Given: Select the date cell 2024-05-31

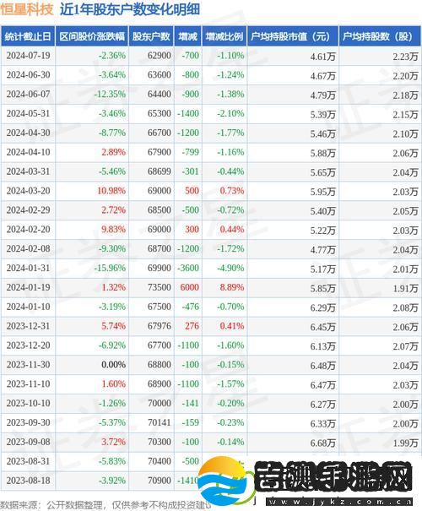Looking at the screenshot, I should (29, 113).
